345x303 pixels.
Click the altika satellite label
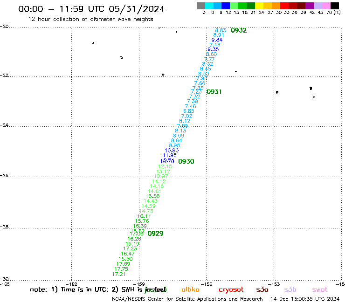[x=190, y=289]
